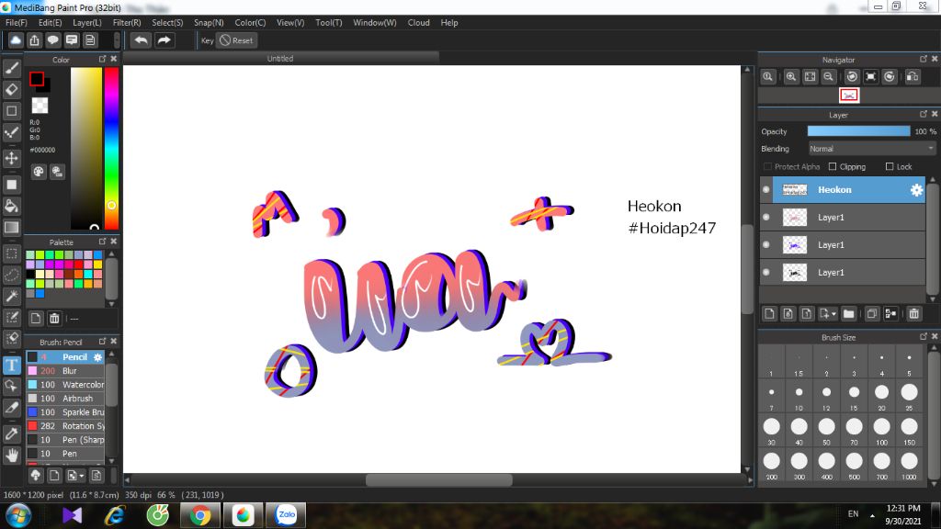Click the Redo arrow button

164,40
